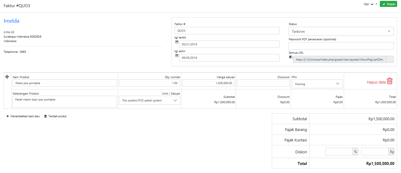The image size is (401, 173).
Task: Open the Opsi menu
Action: [x=370, y=4]
